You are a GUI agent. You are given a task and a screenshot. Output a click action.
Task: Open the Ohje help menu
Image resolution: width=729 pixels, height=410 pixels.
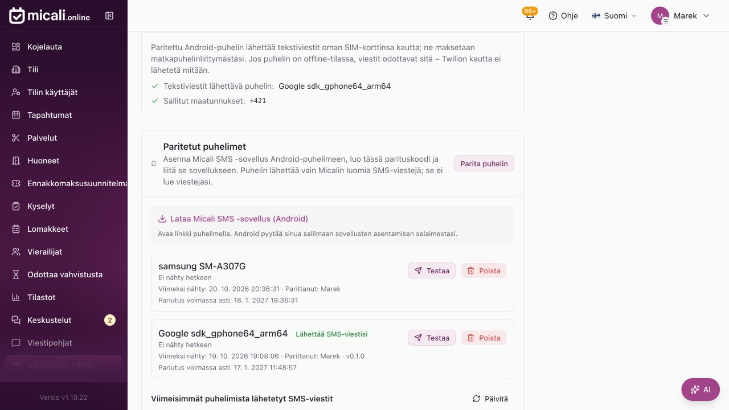click(563, 16)
